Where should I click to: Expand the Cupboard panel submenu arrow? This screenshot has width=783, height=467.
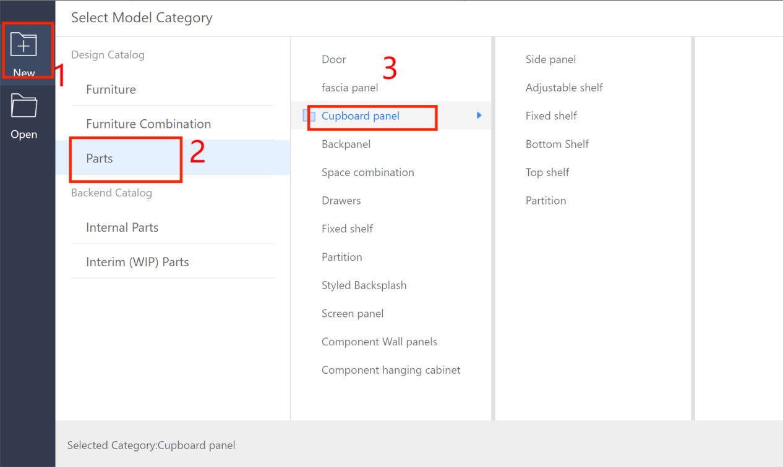coord(479,116)
